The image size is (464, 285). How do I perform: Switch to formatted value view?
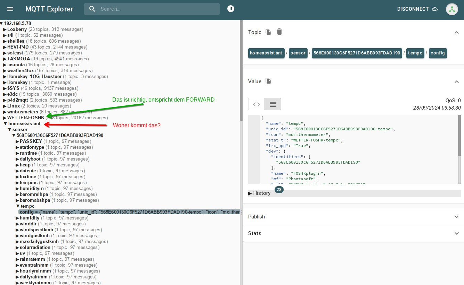pos(273,104)
